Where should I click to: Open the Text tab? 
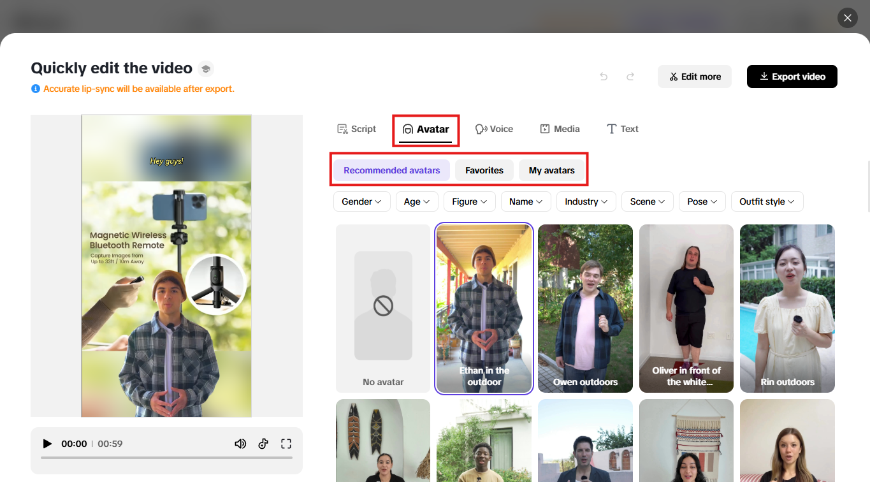[622, 129]
